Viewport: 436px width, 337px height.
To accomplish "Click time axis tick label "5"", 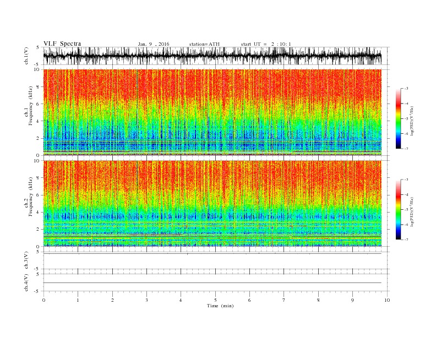I will 215,300.
